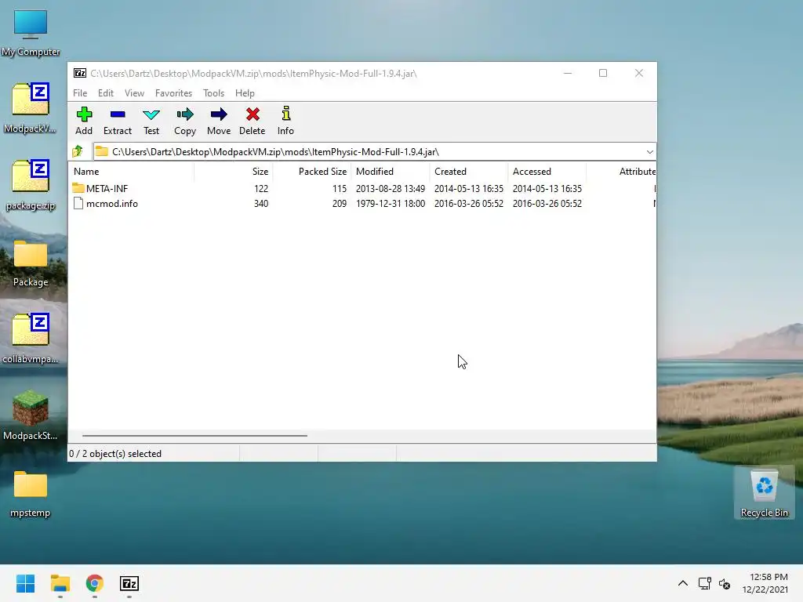Screen dimensions: 803x602
Task: Click the taskbar clock and date
Action: [765, 583]
